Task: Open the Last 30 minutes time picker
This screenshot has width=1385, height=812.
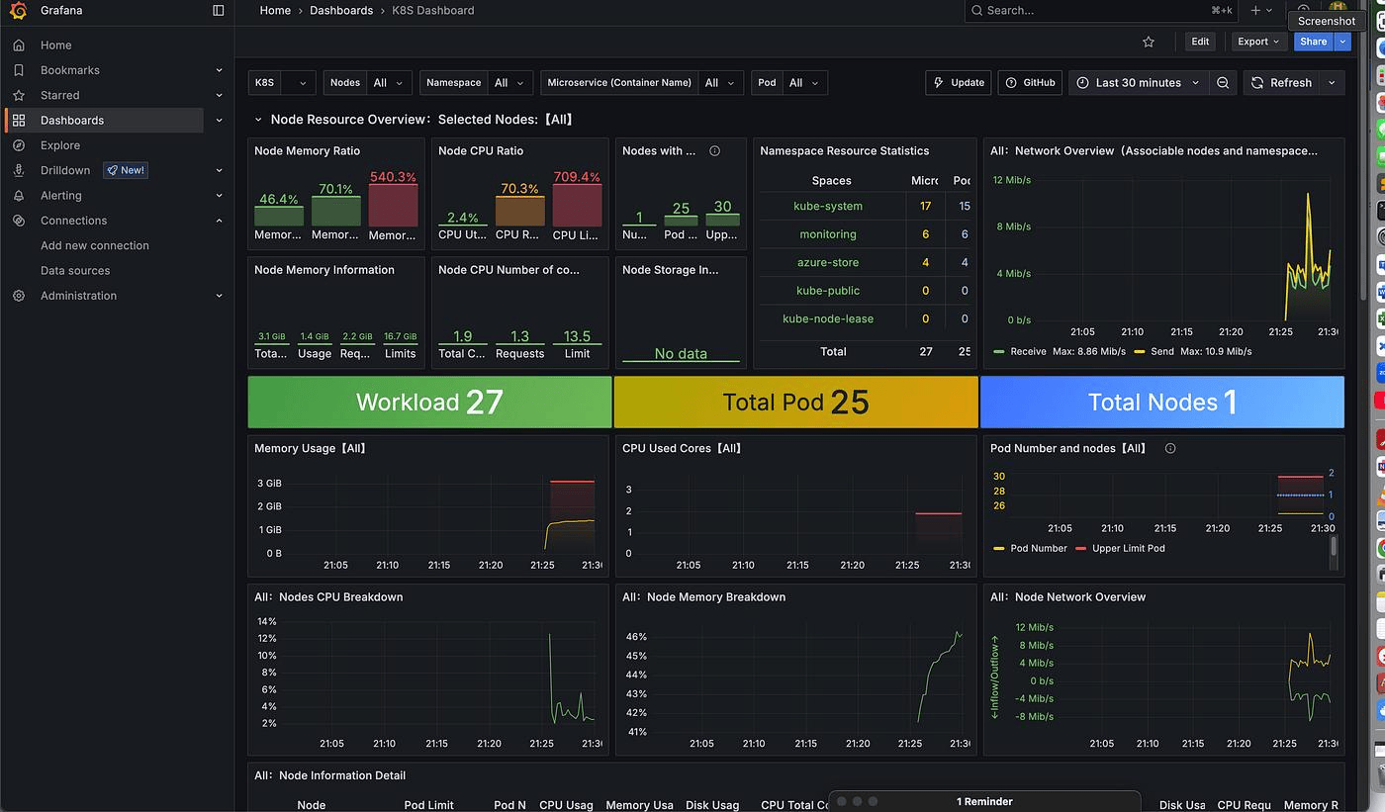Action: pos(1139,83)
